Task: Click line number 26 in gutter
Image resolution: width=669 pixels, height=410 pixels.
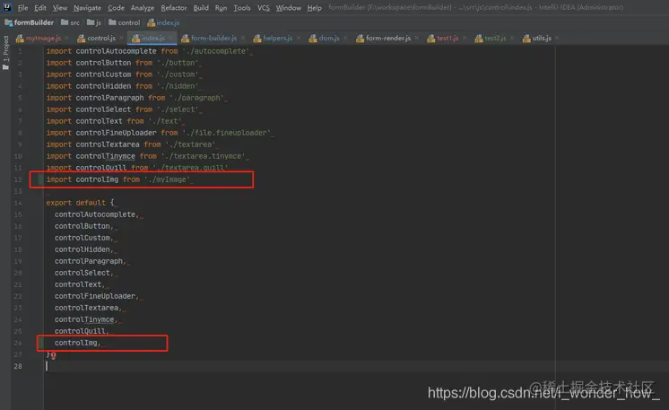Action: click(18, 343)
